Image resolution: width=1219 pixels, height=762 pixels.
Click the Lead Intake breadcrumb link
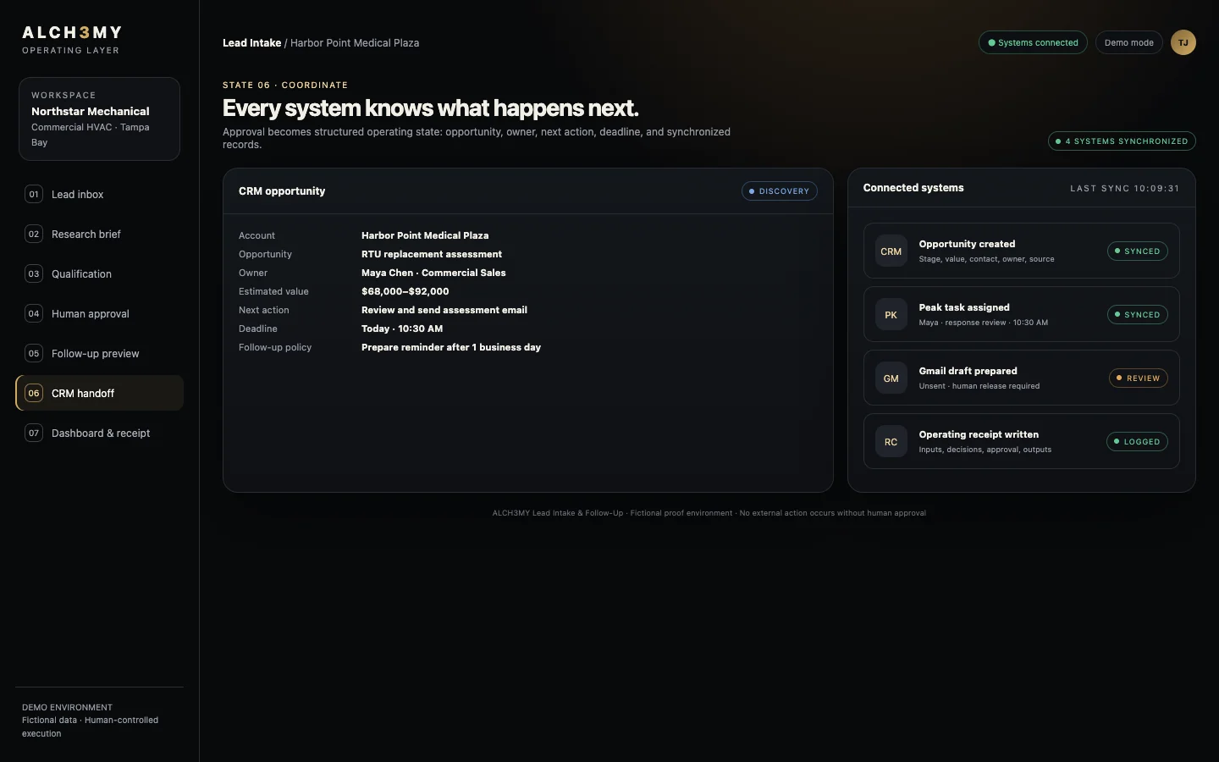tap(251, 43)
